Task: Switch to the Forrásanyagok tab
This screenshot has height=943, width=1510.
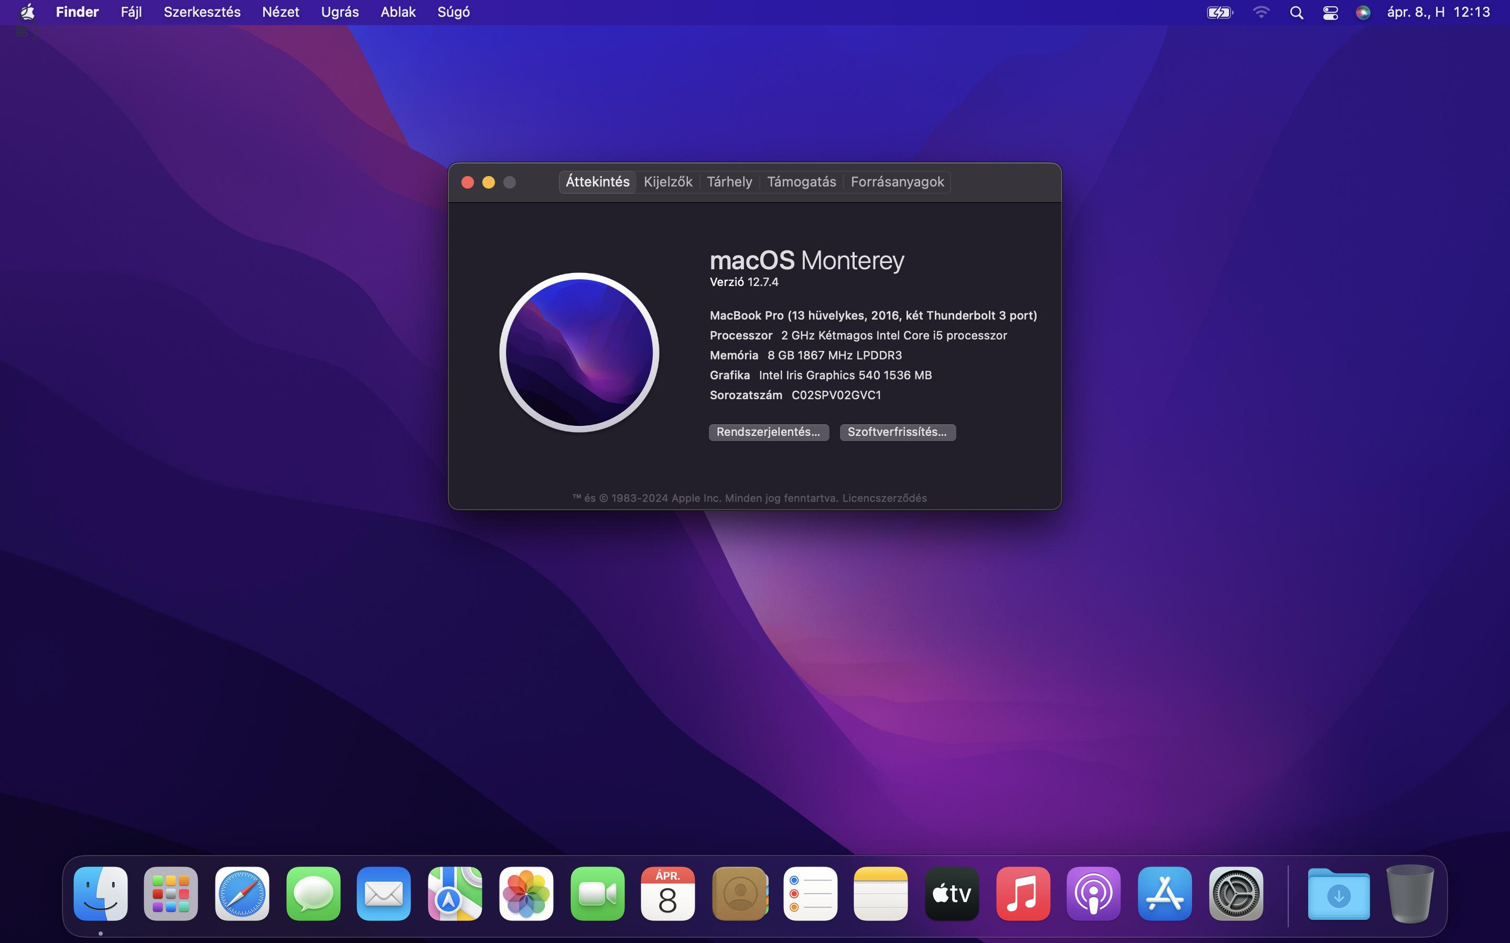Action: pos(897,181)
